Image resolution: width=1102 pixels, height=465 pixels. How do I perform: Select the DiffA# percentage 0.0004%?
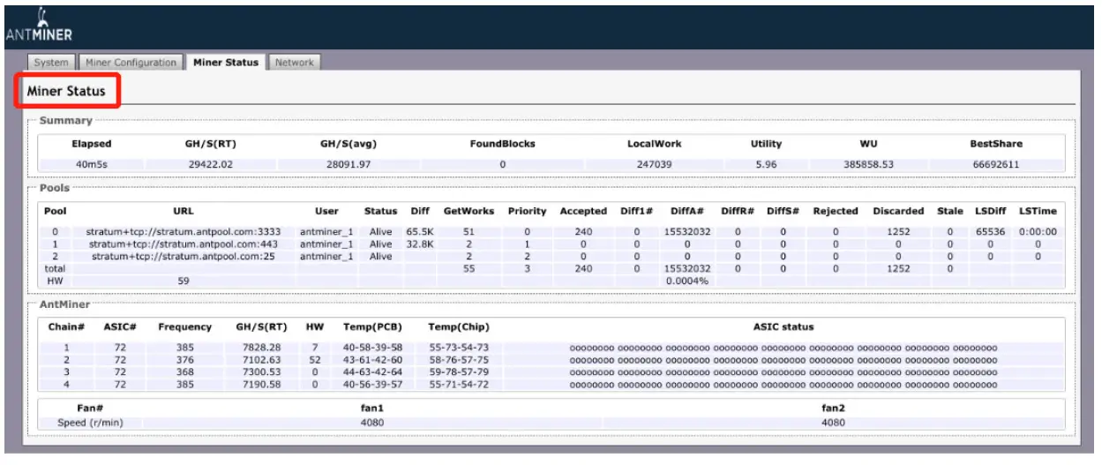pyautogui.click(x=686, y=281)
